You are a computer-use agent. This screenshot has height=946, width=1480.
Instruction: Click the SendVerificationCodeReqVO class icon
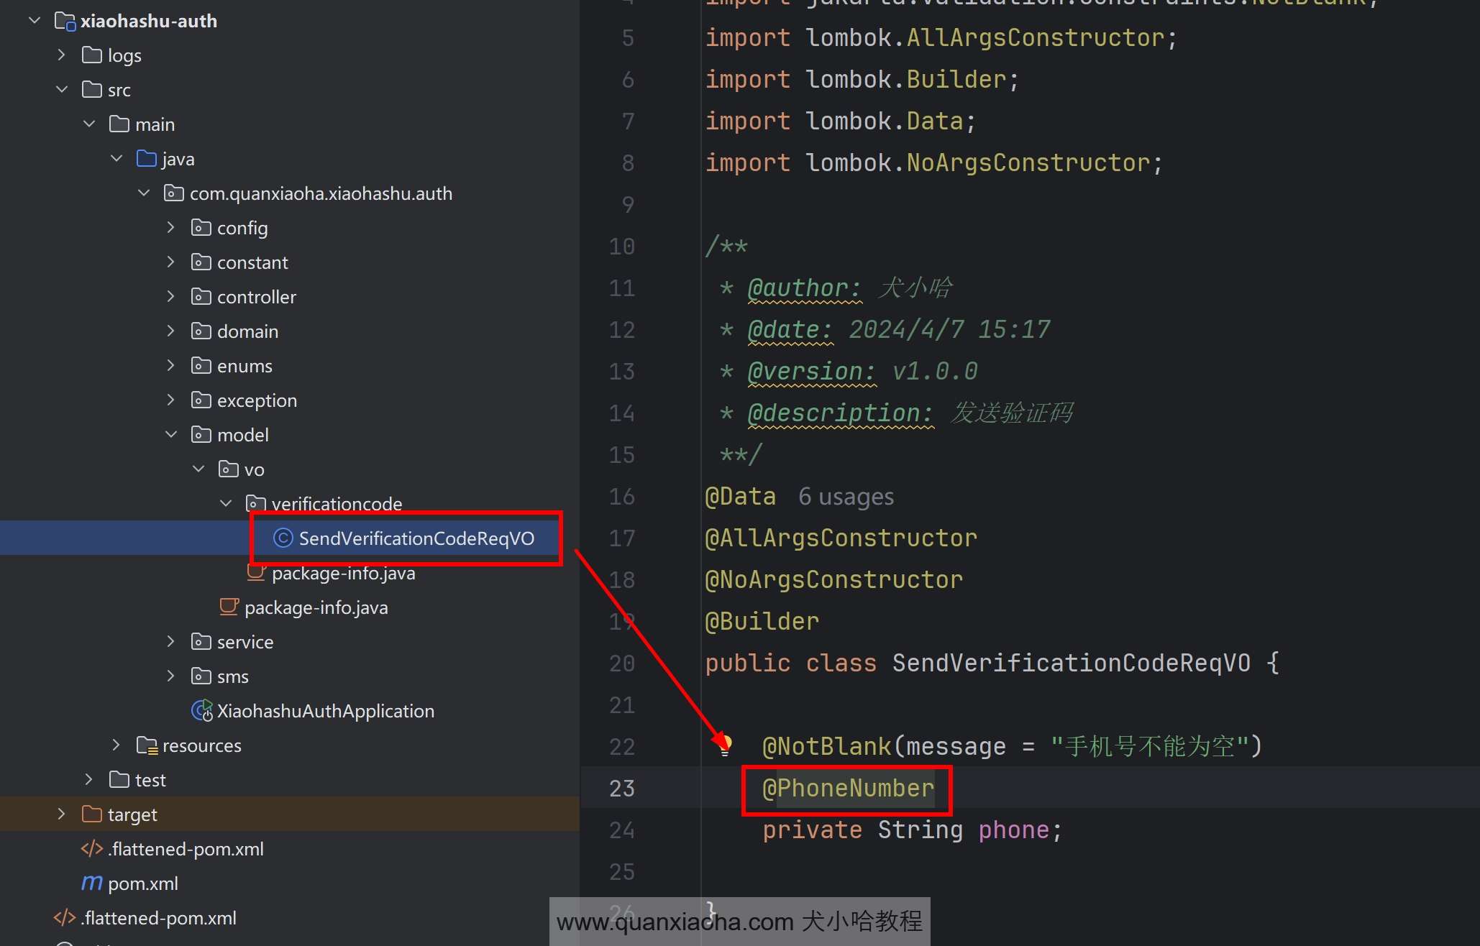click(x=283, y=538)
